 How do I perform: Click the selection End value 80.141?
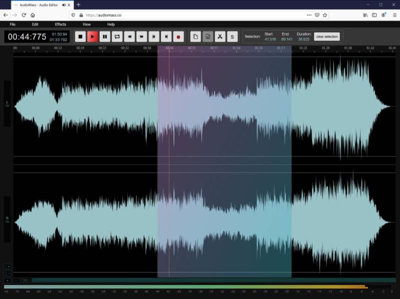pyautogui.click(x=286, y=39)
